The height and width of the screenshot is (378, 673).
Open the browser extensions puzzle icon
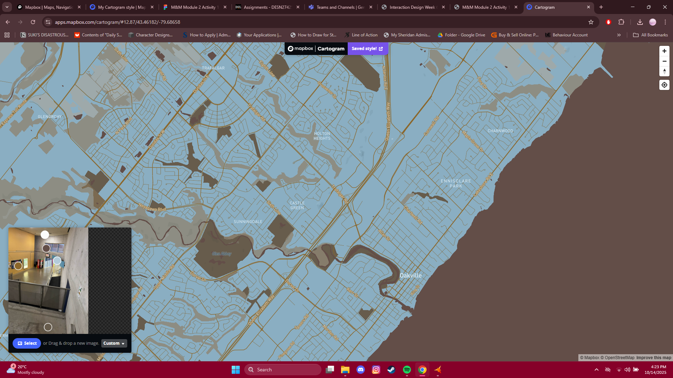click(x=621, y=22)
